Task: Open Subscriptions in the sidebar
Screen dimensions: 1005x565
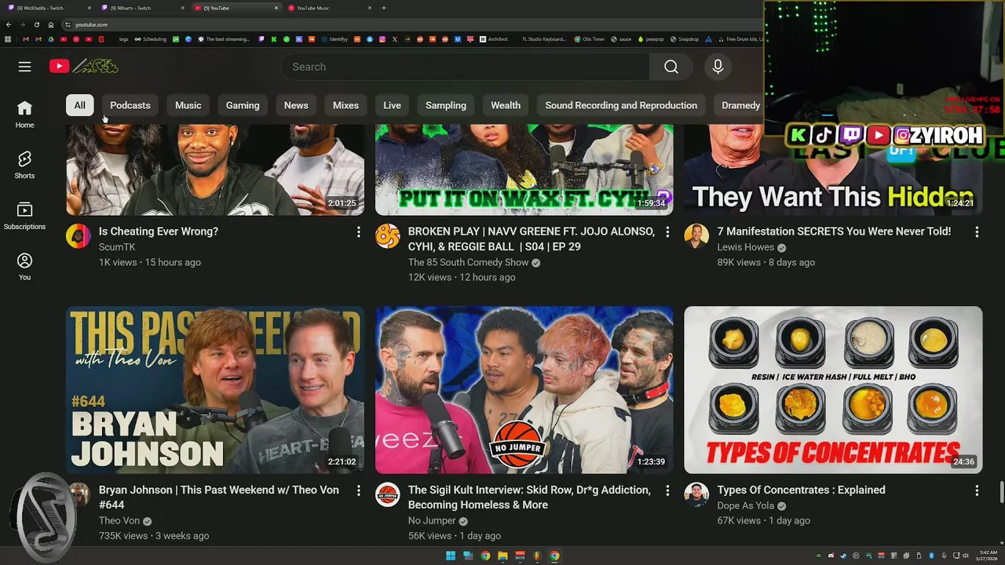Action: coord(25,216)
